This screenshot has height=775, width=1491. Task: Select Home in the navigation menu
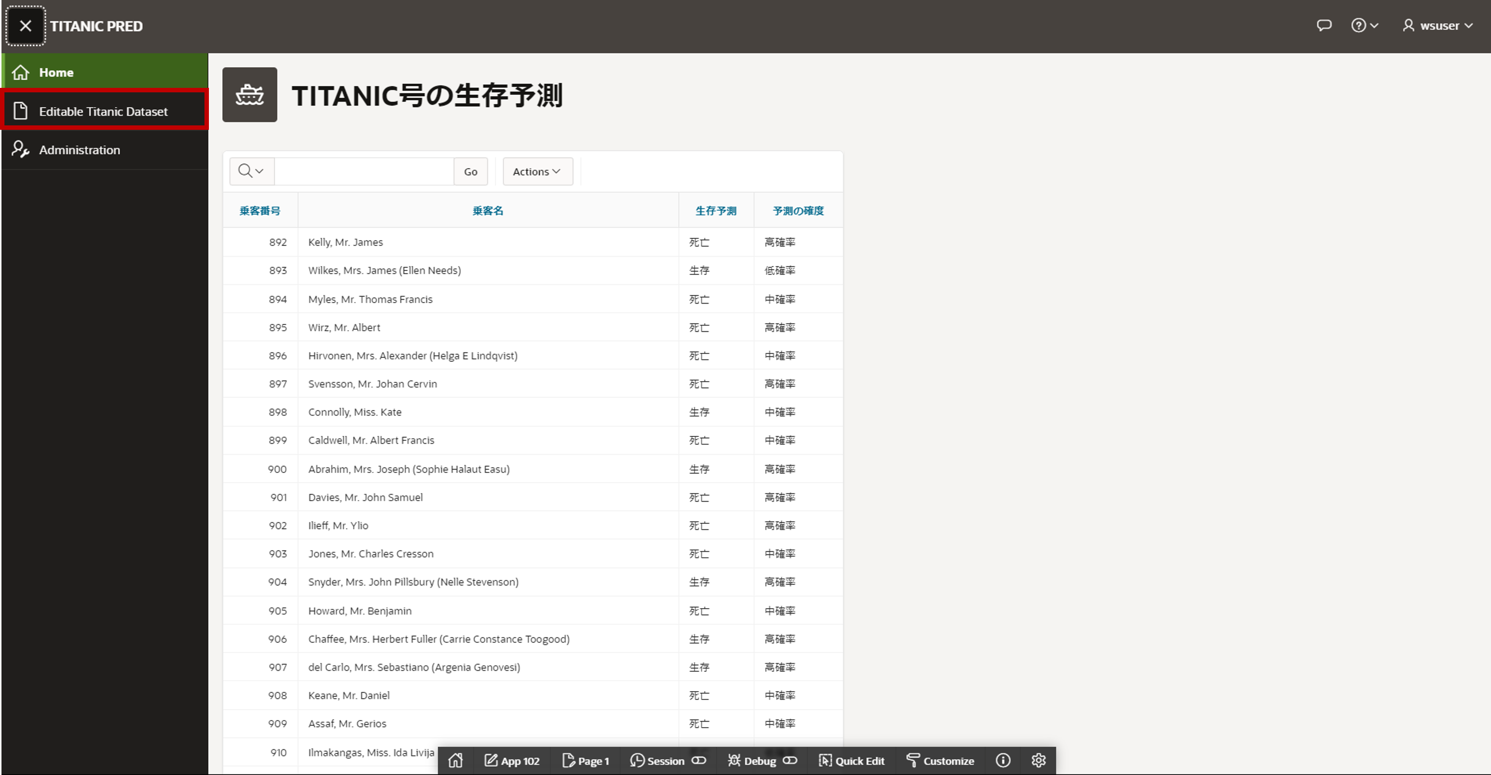tap(56, 72)
